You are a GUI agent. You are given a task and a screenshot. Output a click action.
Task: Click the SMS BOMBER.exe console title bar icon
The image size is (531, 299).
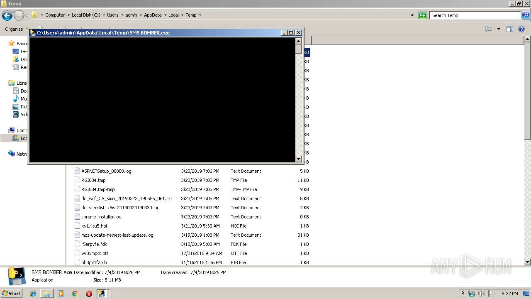pos(33,32)
